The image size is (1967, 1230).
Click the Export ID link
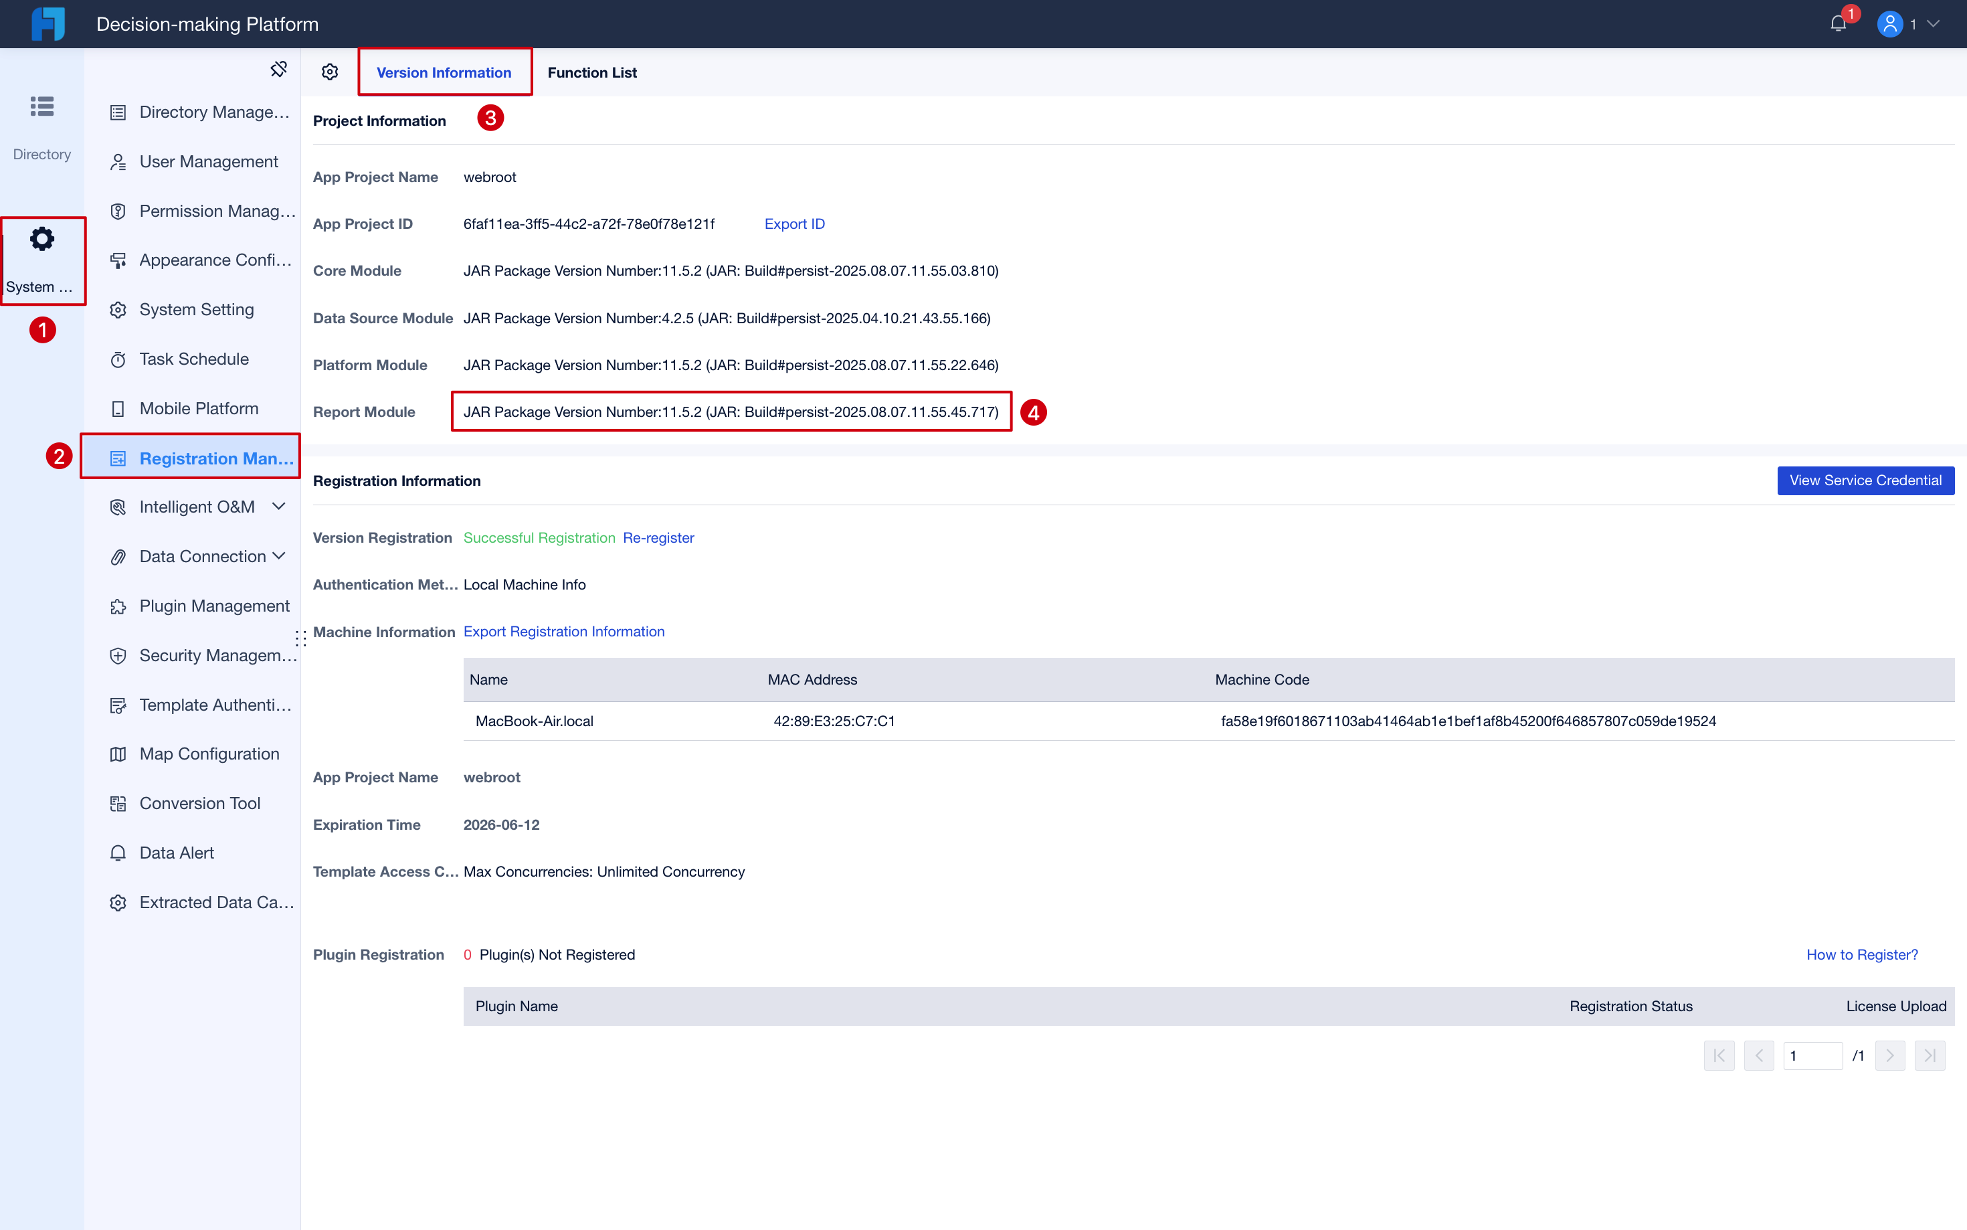pos(794,224)
